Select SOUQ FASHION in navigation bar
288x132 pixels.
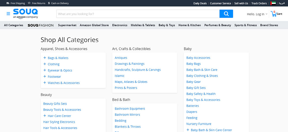click(41, 25)
